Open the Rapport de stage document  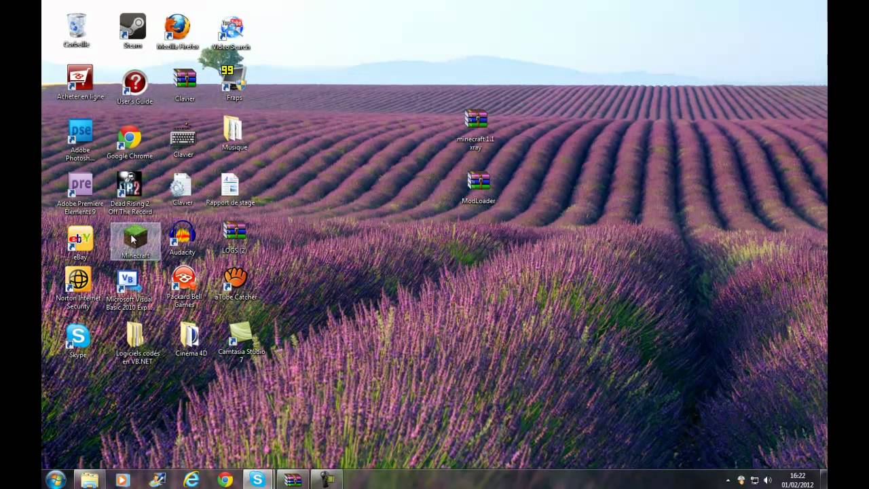pos(230,190)
